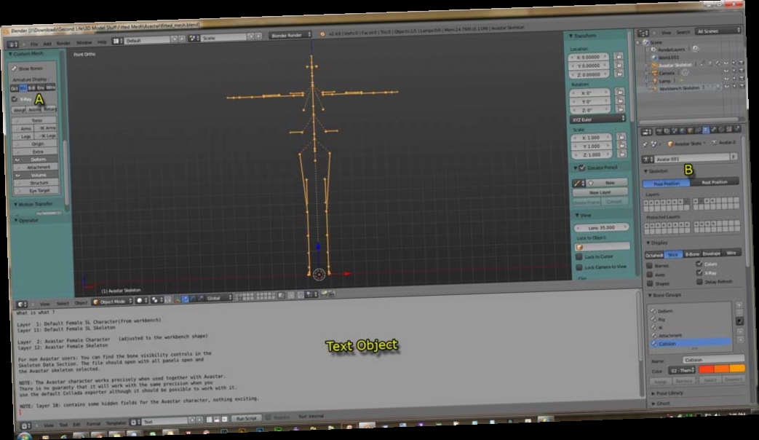Image resolution: width=759 pixels, height=440 pixels.
Task: Click the grease pencil draw icon beside New
Action: click(x=578, y=183)
